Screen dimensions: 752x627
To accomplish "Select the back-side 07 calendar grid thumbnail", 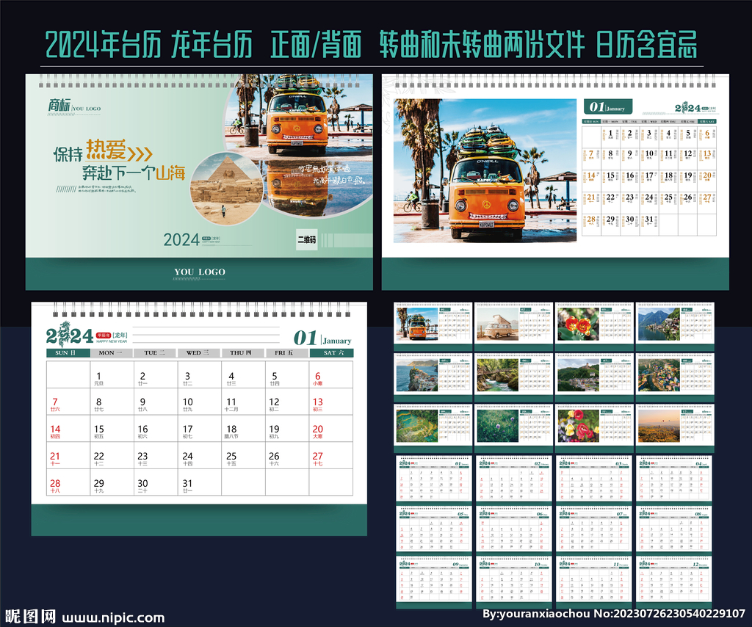I will click(595, 532).
